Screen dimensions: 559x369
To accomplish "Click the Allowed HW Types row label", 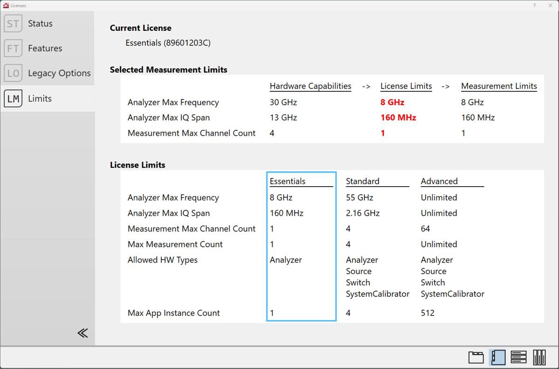I will (x=163, y=260).
